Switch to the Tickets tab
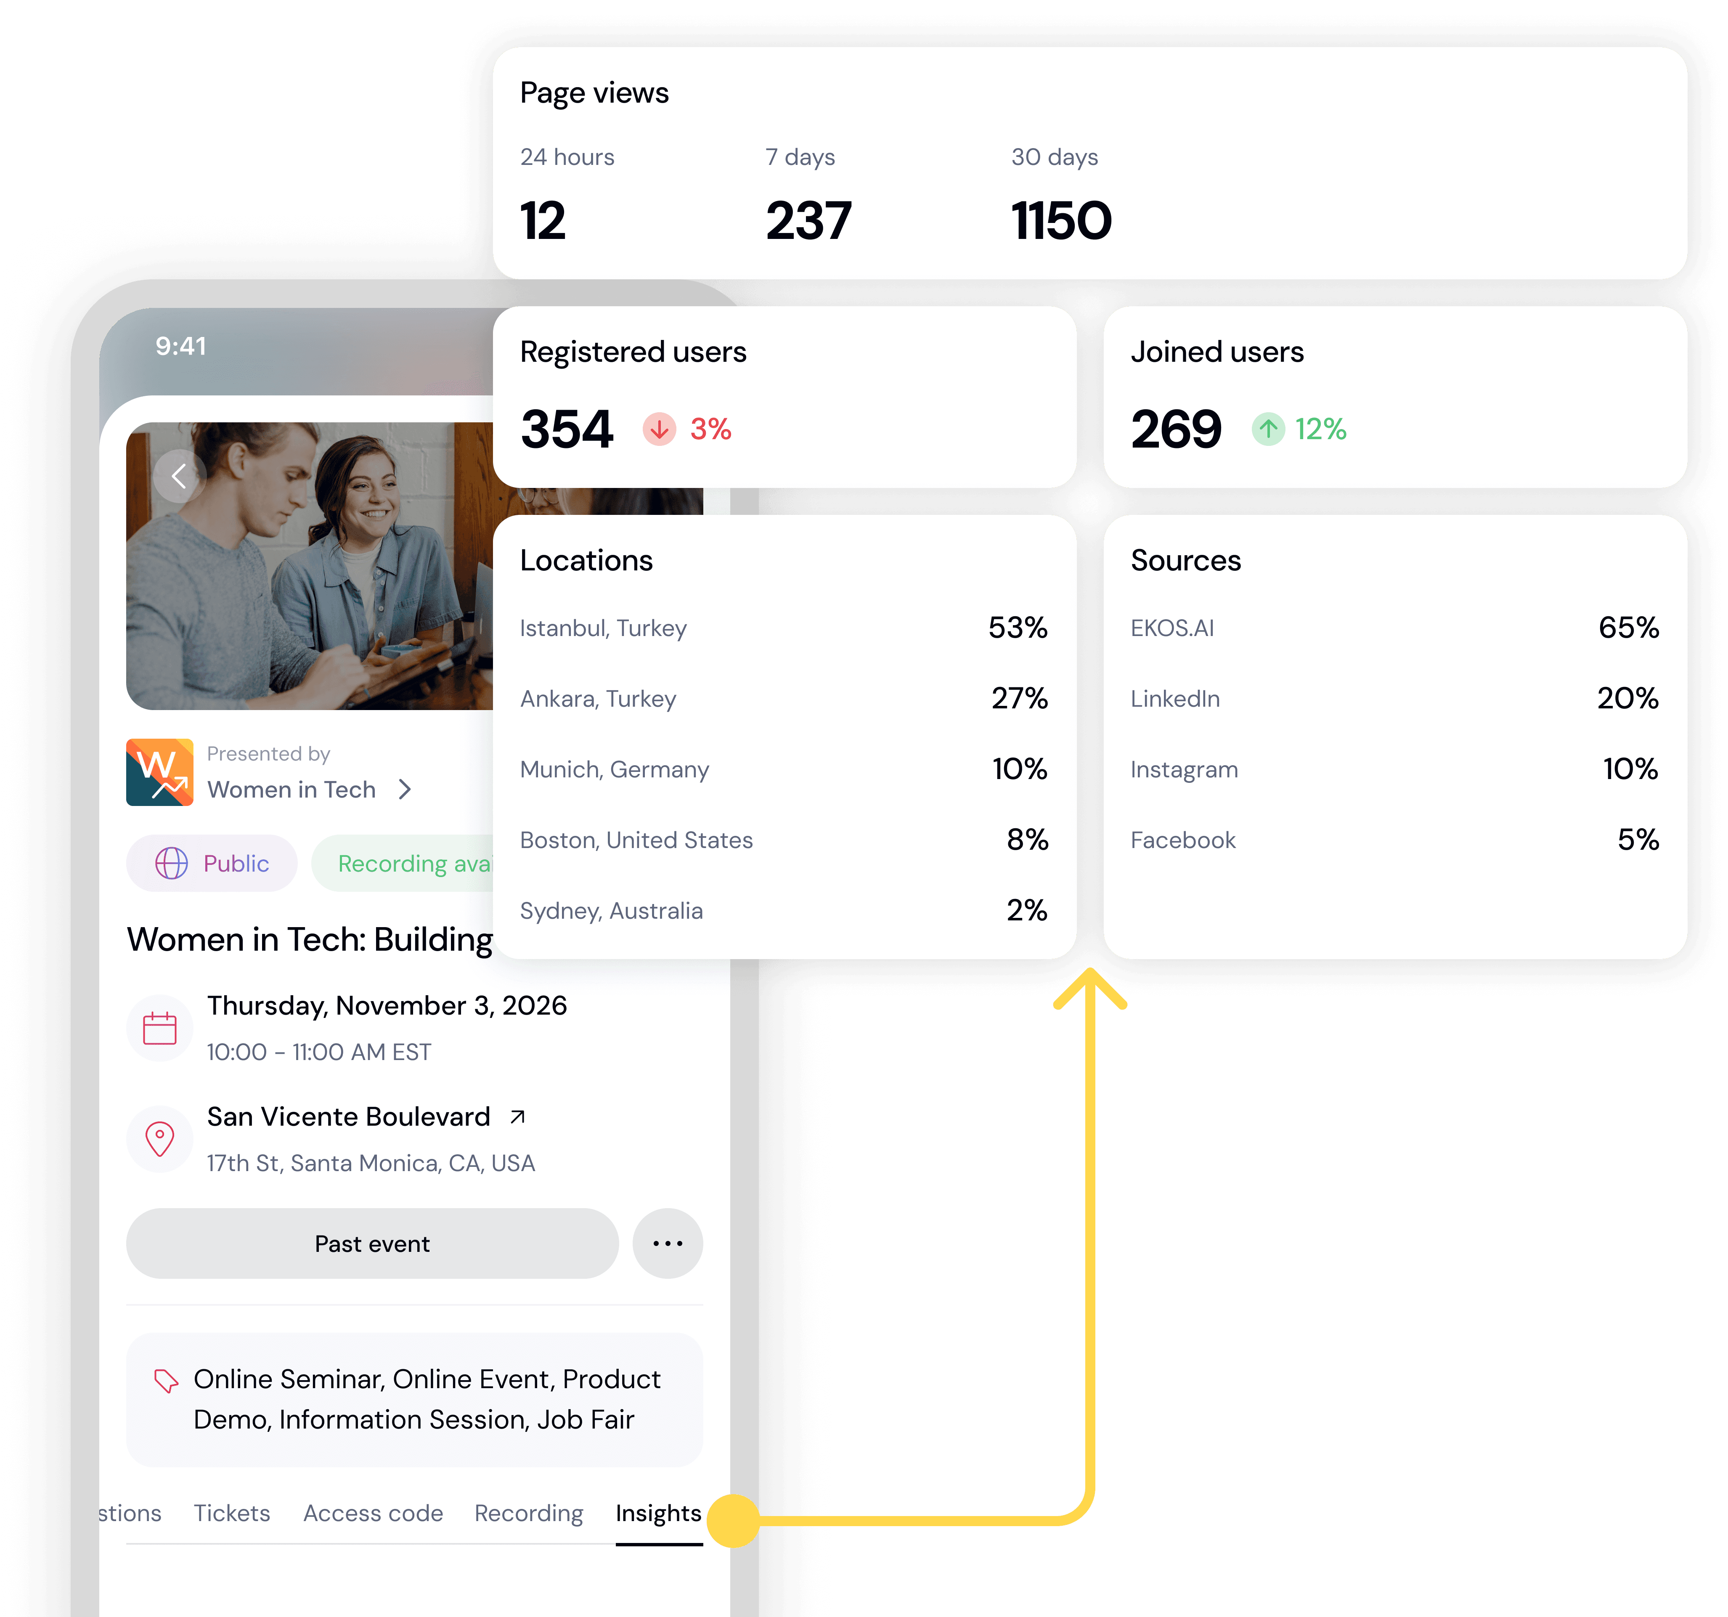The height and width of the screenshot is (1617, 1728). [x=232, y=1513]
